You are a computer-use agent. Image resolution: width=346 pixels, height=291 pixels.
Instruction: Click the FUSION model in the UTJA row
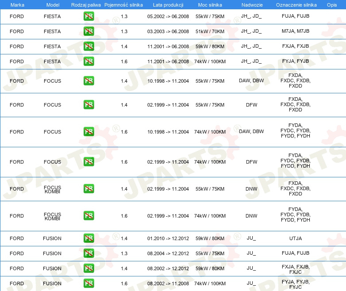click(x=52, y=238)
